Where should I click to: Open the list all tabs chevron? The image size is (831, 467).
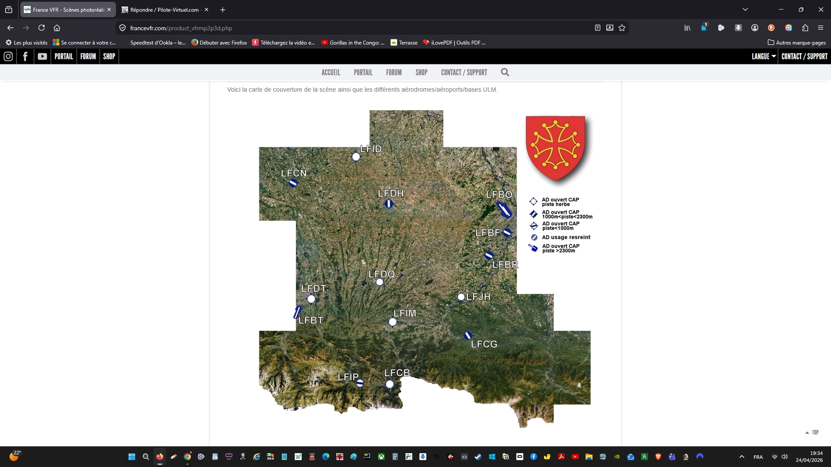[x=745, y=10]
